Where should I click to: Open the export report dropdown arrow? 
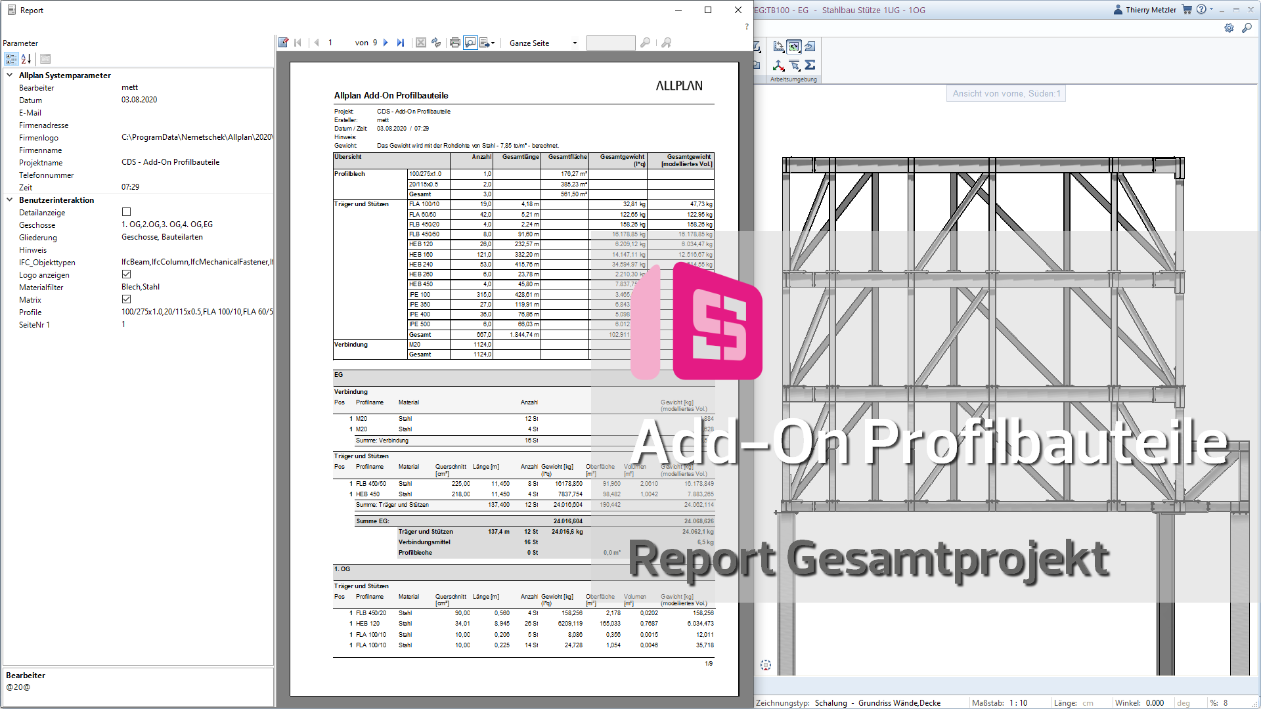coord(493,43)
